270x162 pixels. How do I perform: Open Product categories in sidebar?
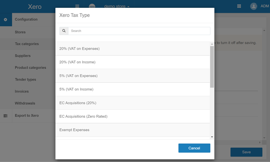click(x=30, y=68)
